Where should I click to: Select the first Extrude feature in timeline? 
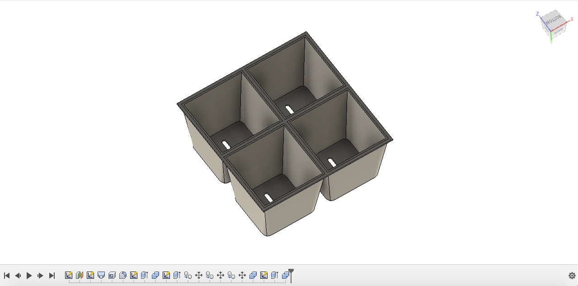click(145, 275)
